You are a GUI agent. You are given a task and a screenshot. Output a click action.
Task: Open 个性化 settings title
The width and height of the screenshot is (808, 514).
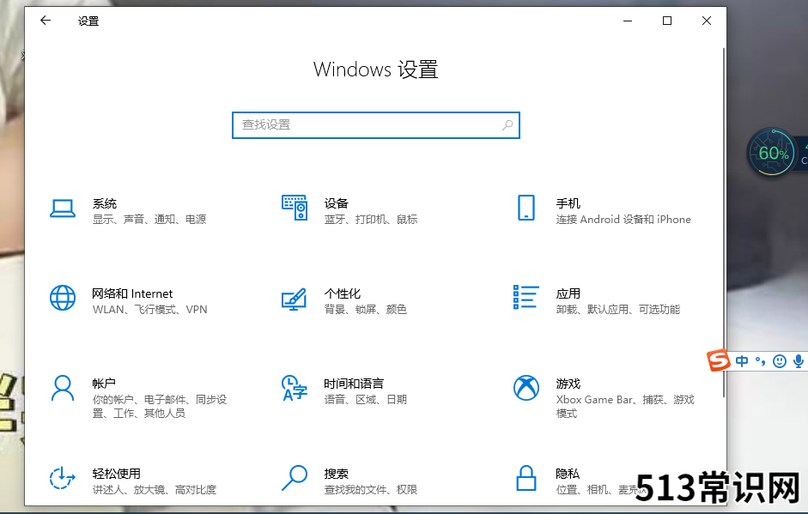pyautogui.click(x=342, y=293)
